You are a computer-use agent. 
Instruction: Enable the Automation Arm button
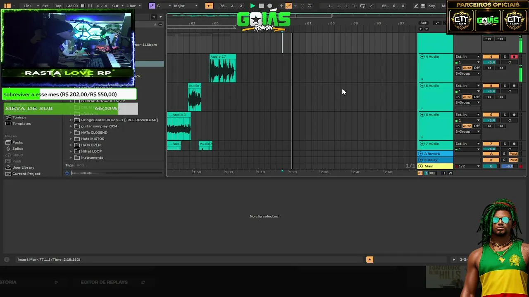(x=288, y=6)
